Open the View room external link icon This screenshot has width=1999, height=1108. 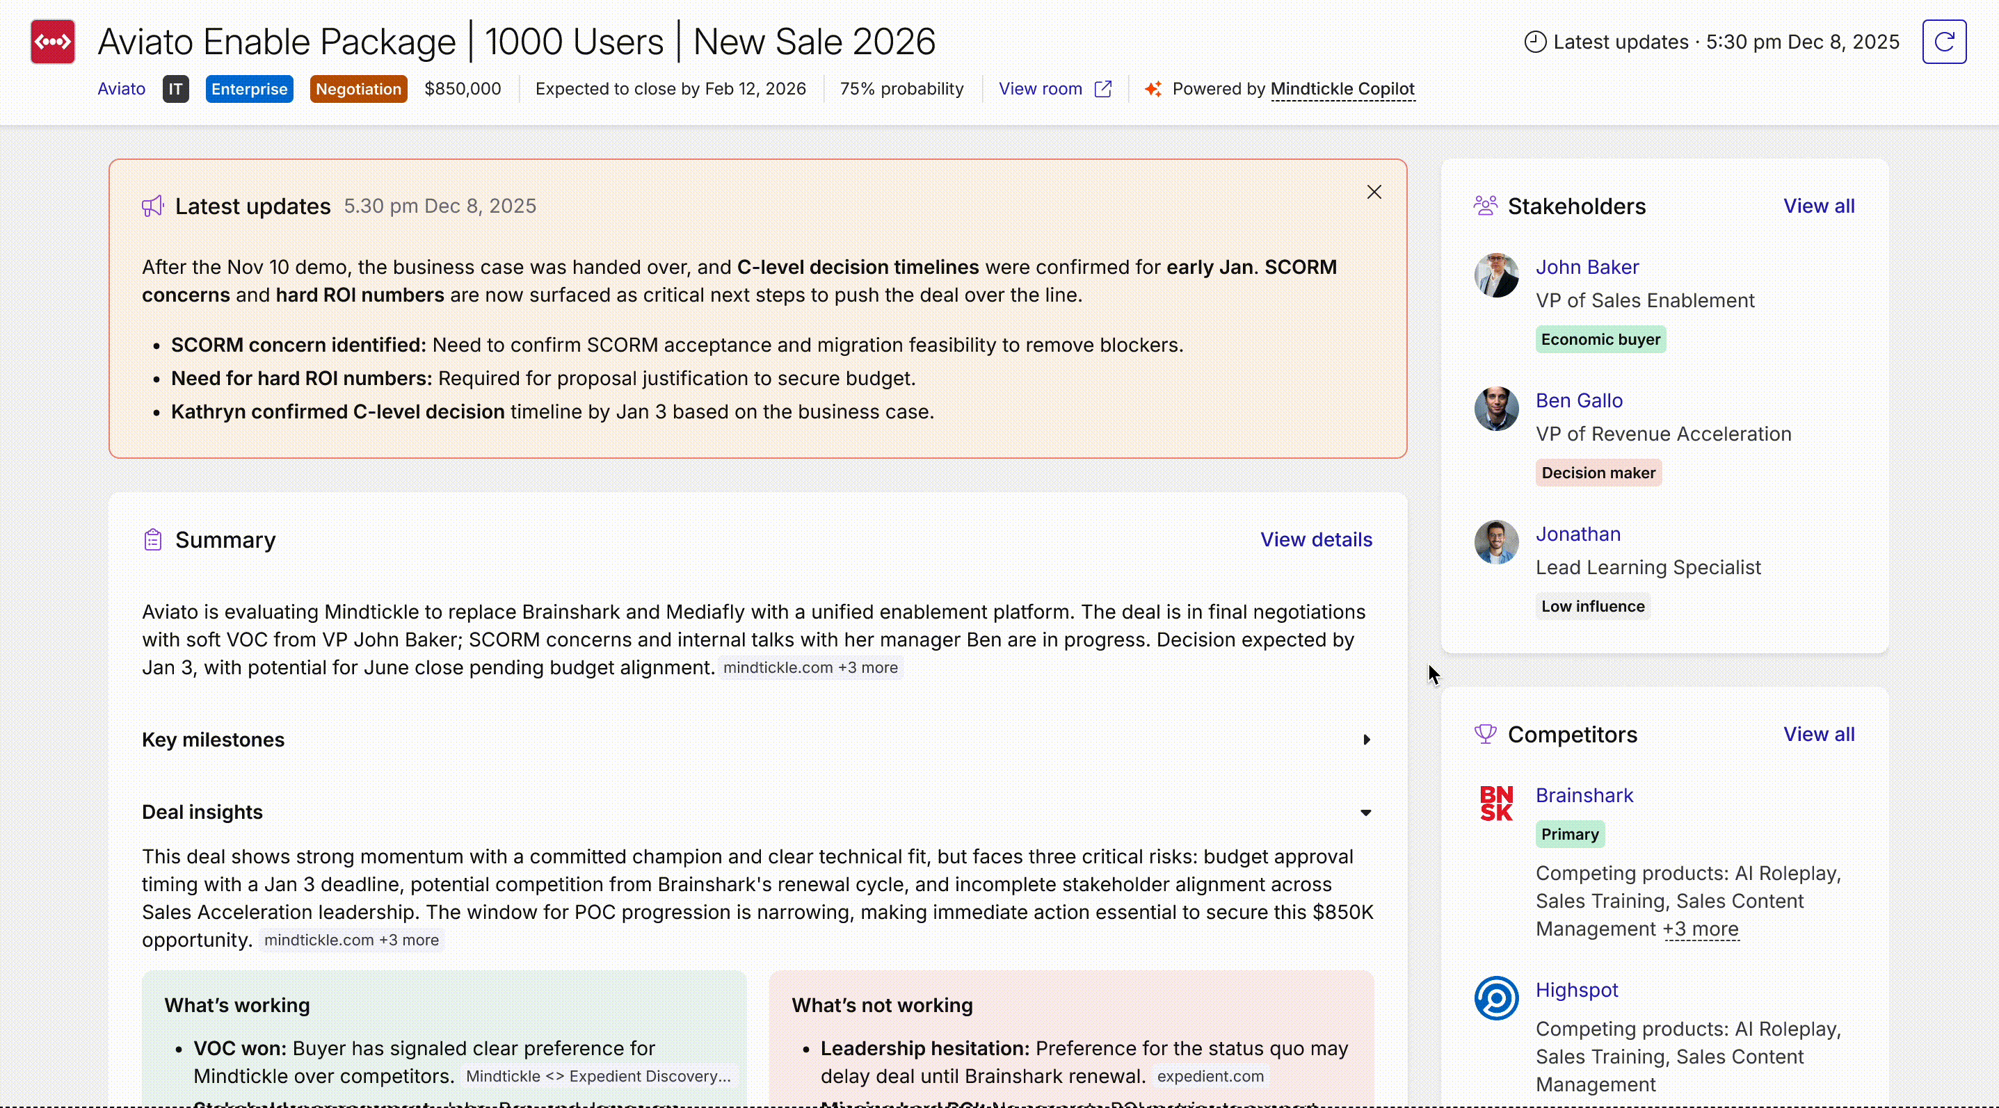pyautogui.click(x=1102, y=89)
